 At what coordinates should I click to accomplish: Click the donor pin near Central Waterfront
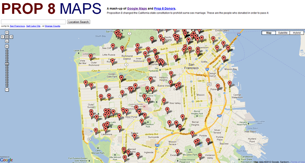tap(230, 84)
